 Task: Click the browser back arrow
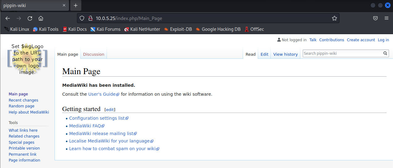pyautogui.click(x=8, y=18)
